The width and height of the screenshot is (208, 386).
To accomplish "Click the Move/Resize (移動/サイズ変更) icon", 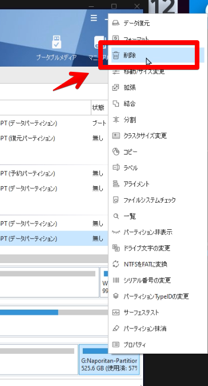I will point(115,71).
